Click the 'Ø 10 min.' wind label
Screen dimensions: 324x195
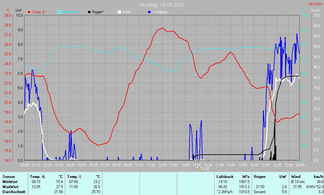(298, 182)
